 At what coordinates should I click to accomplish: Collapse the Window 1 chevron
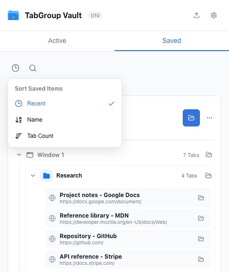point(19,155)
